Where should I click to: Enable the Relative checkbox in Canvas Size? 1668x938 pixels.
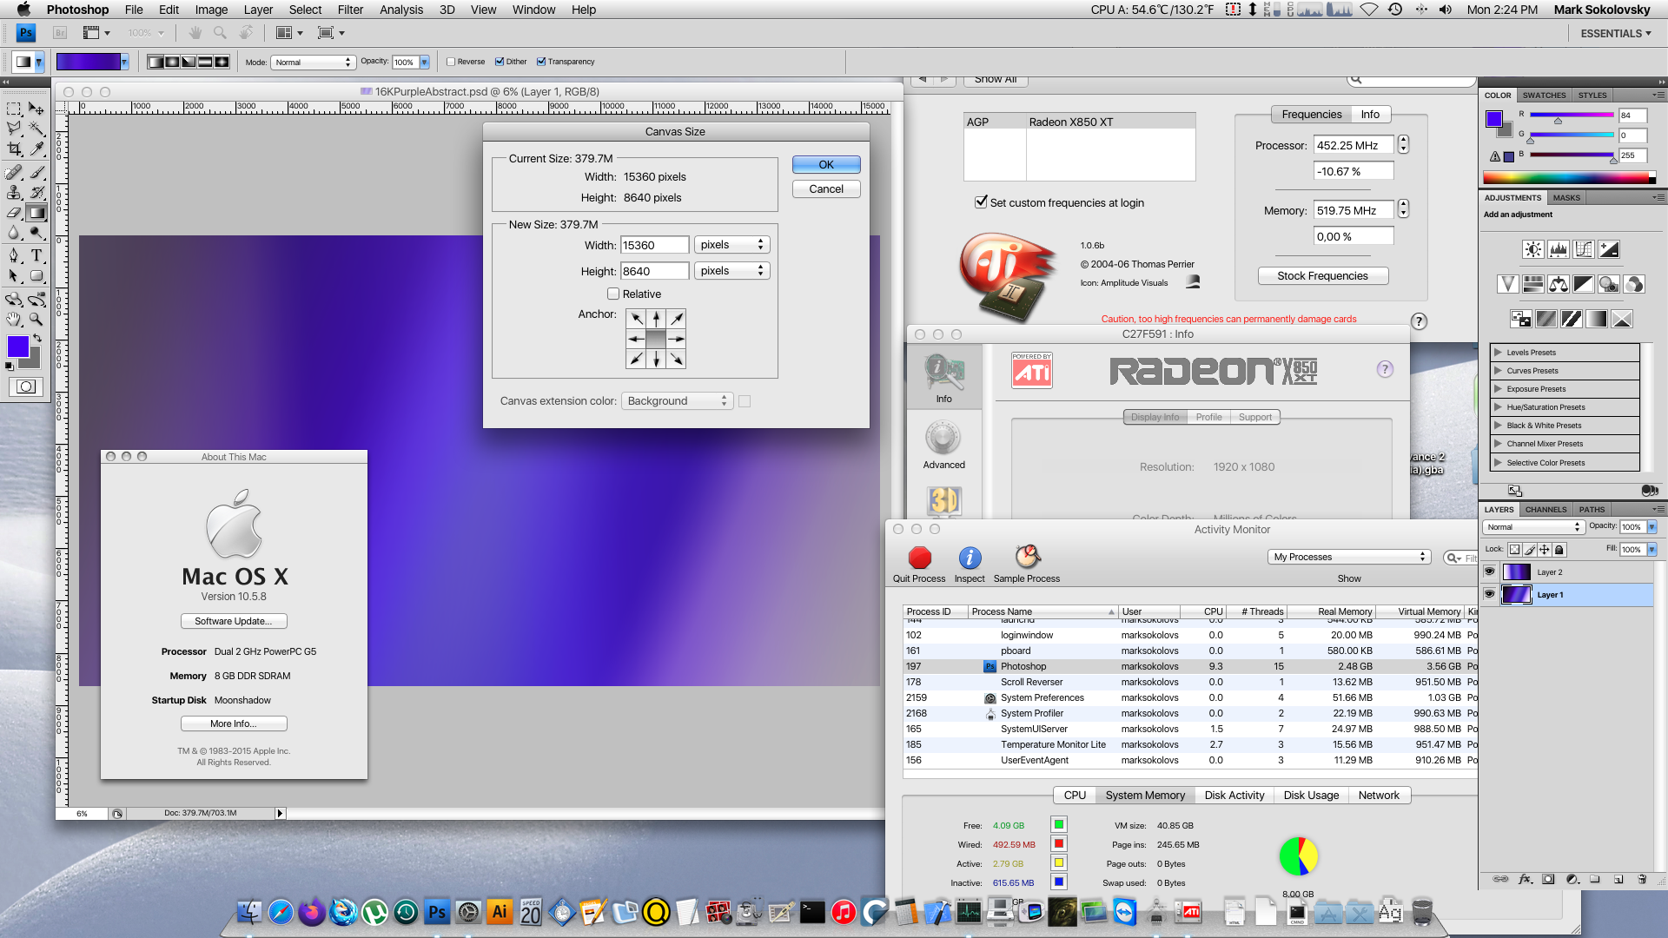(613, 294)
